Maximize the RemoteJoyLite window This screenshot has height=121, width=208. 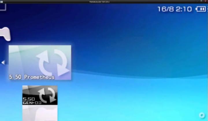coord(201,2)
